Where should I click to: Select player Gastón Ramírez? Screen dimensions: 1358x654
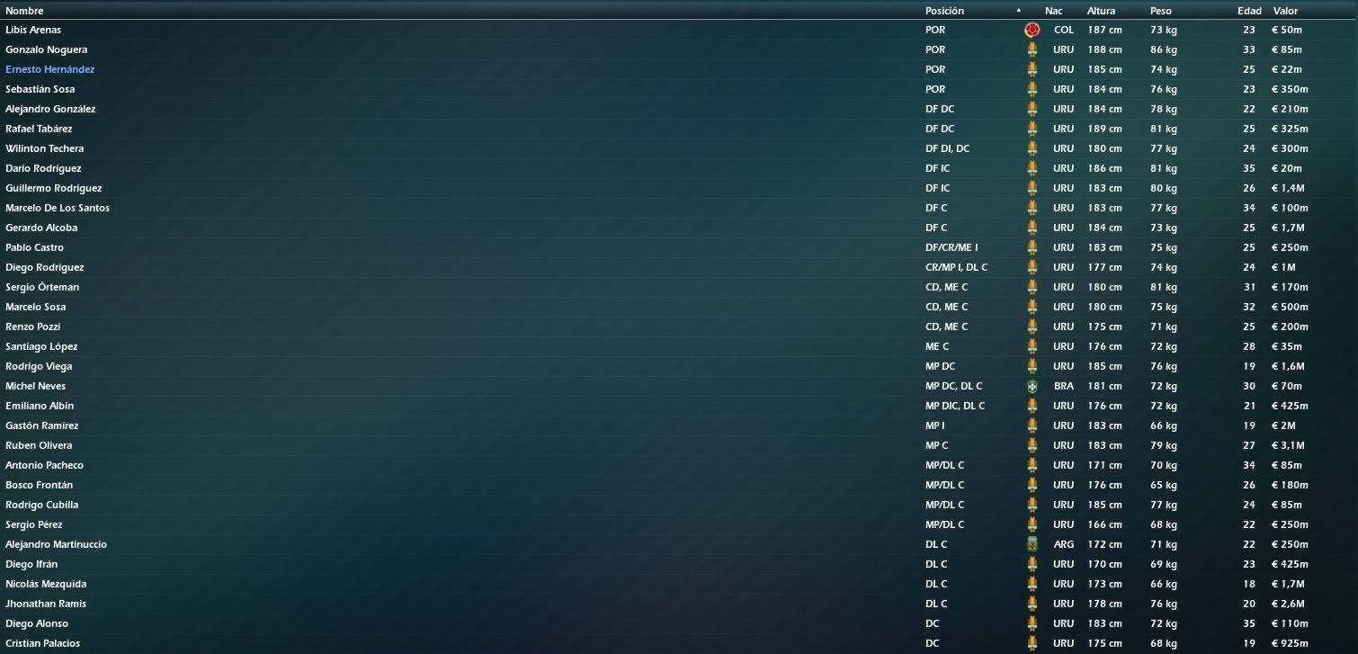tap(42, 426)
